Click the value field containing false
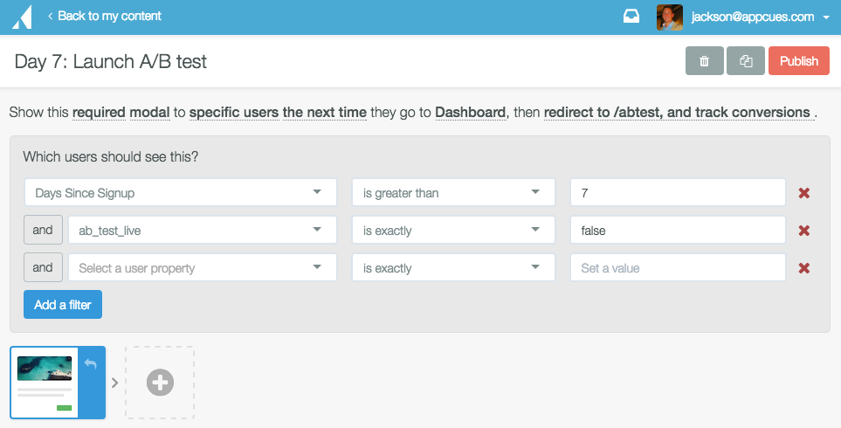The width and height of the screenshot is (841, 428). click(x=678, y=230)
